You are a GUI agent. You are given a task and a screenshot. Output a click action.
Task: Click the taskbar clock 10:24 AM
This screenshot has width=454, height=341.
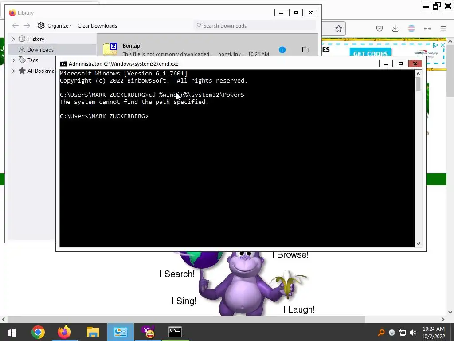[x=434, y=329]
